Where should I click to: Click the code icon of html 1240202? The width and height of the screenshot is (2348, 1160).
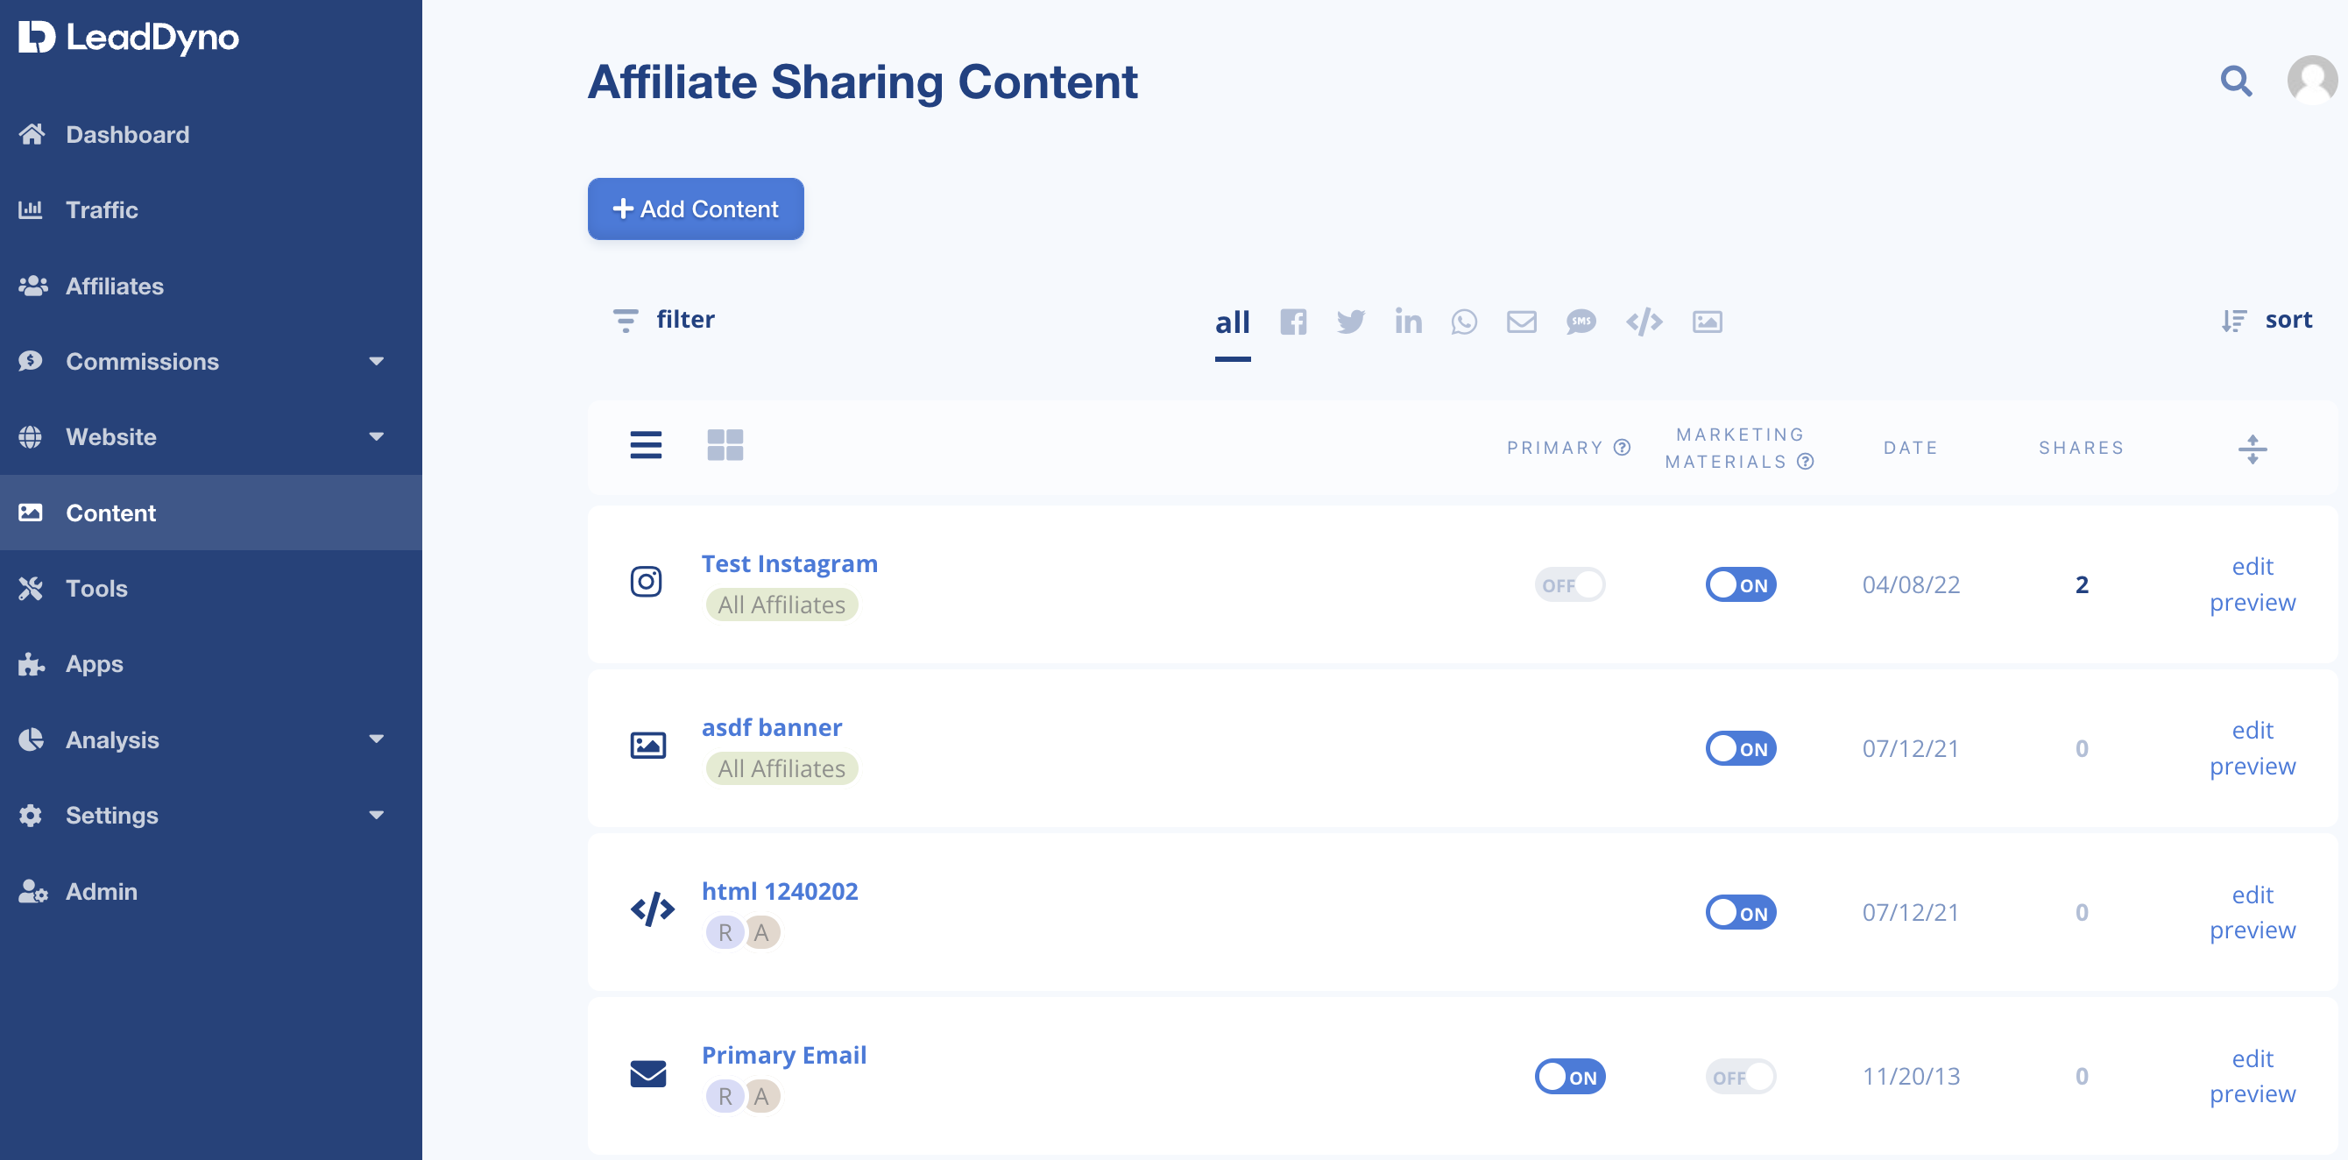click(x=653, y=909)
